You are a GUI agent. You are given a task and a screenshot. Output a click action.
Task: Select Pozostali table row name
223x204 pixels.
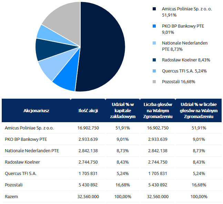(x=14, y=185)
